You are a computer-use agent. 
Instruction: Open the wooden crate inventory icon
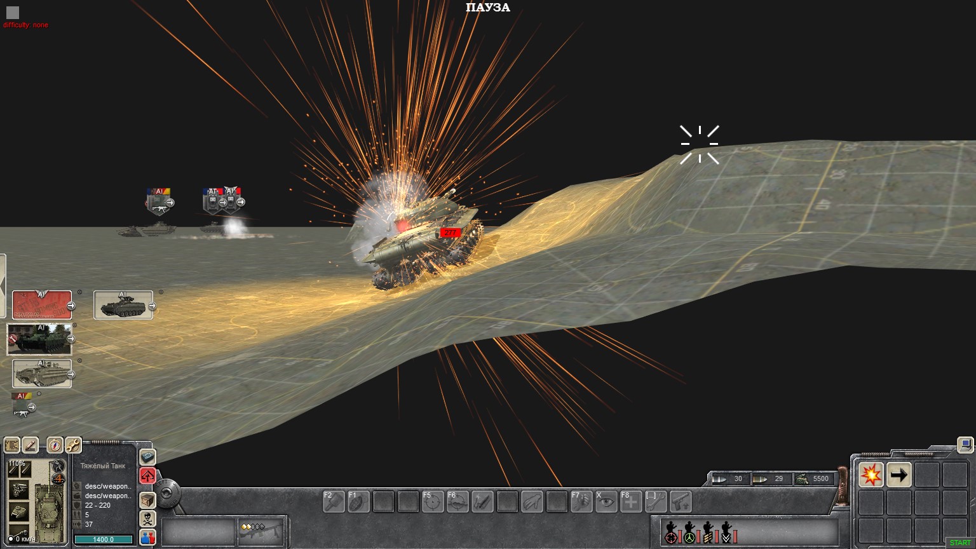pyautogui.click(x=147, y=500)
